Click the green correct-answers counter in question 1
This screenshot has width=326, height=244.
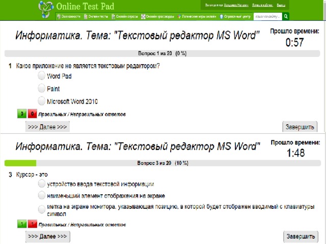(x=22, y=114)
